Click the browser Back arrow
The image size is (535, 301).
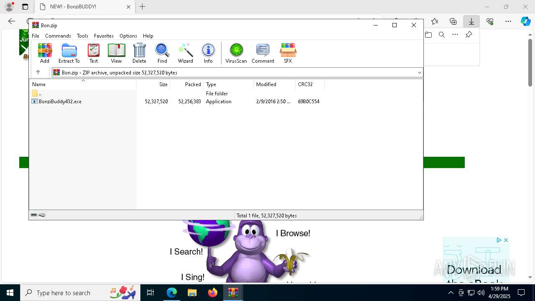[12, 21]
